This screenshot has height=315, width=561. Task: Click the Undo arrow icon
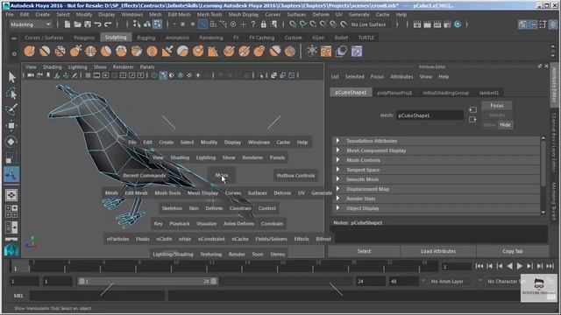click(97, 24)
